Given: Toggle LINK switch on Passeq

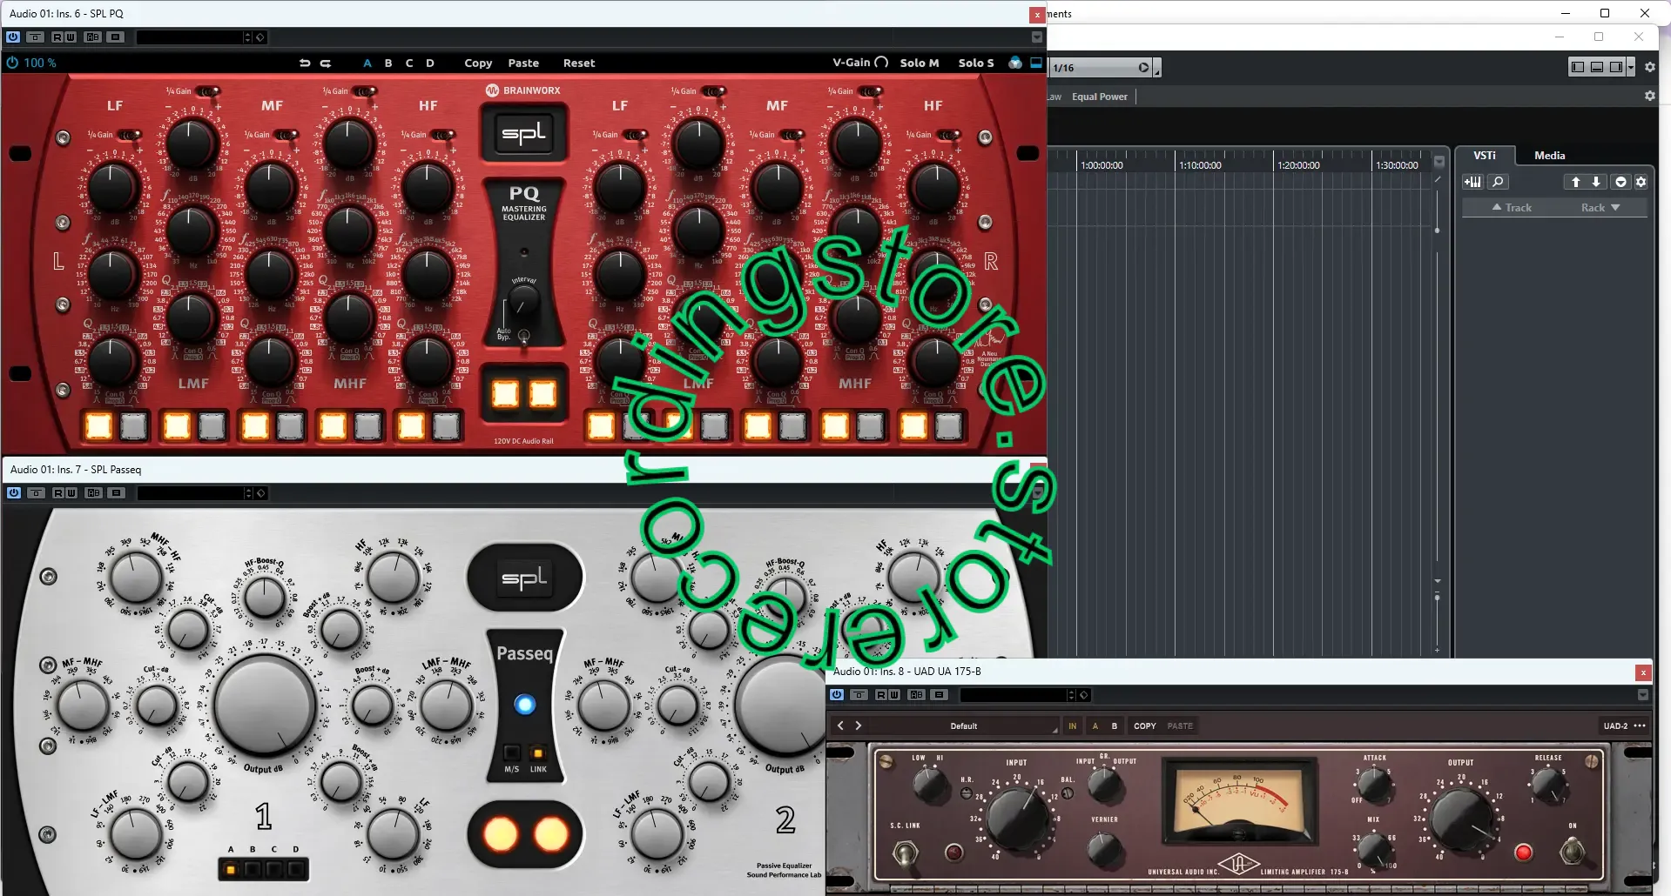Looking at the screenshot, I should pos(538,753).
